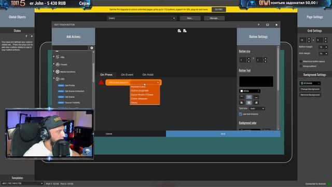Image resolution: width=332 pixels, height=187 pixels.
Task: Open the help question mark in Edit Touch Button
Action: tap(258, 25)
